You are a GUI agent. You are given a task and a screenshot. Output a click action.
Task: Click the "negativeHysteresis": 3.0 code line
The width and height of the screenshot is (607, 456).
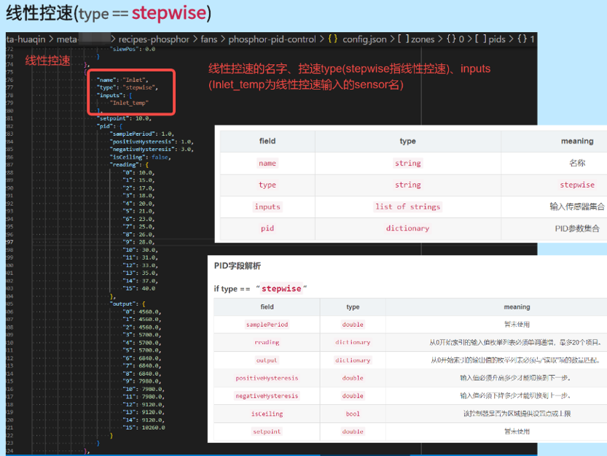tap(152, 150)
